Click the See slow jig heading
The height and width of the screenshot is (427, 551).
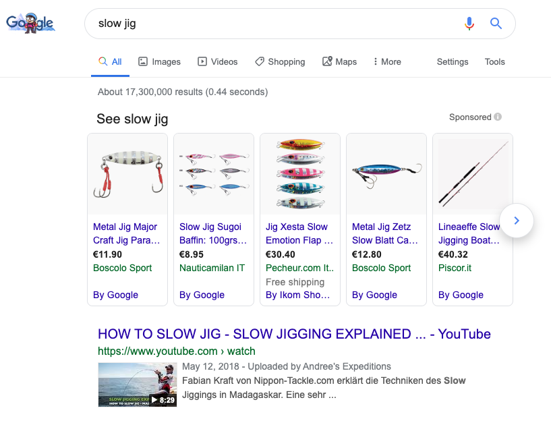tap(132, 119)
